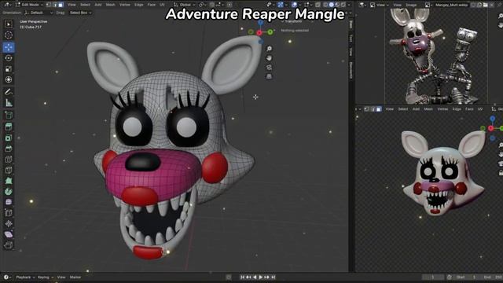The image size is (503, 283).
Task: Select the Measure tool
Action: click(9, 103)
